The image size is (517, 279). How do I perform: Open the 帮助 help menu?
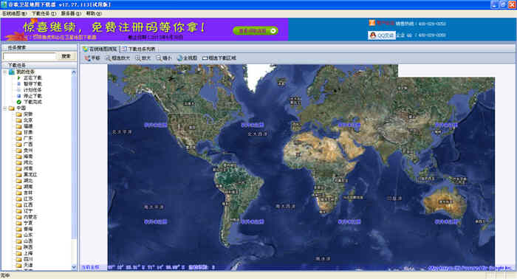[x=94, y=13]
